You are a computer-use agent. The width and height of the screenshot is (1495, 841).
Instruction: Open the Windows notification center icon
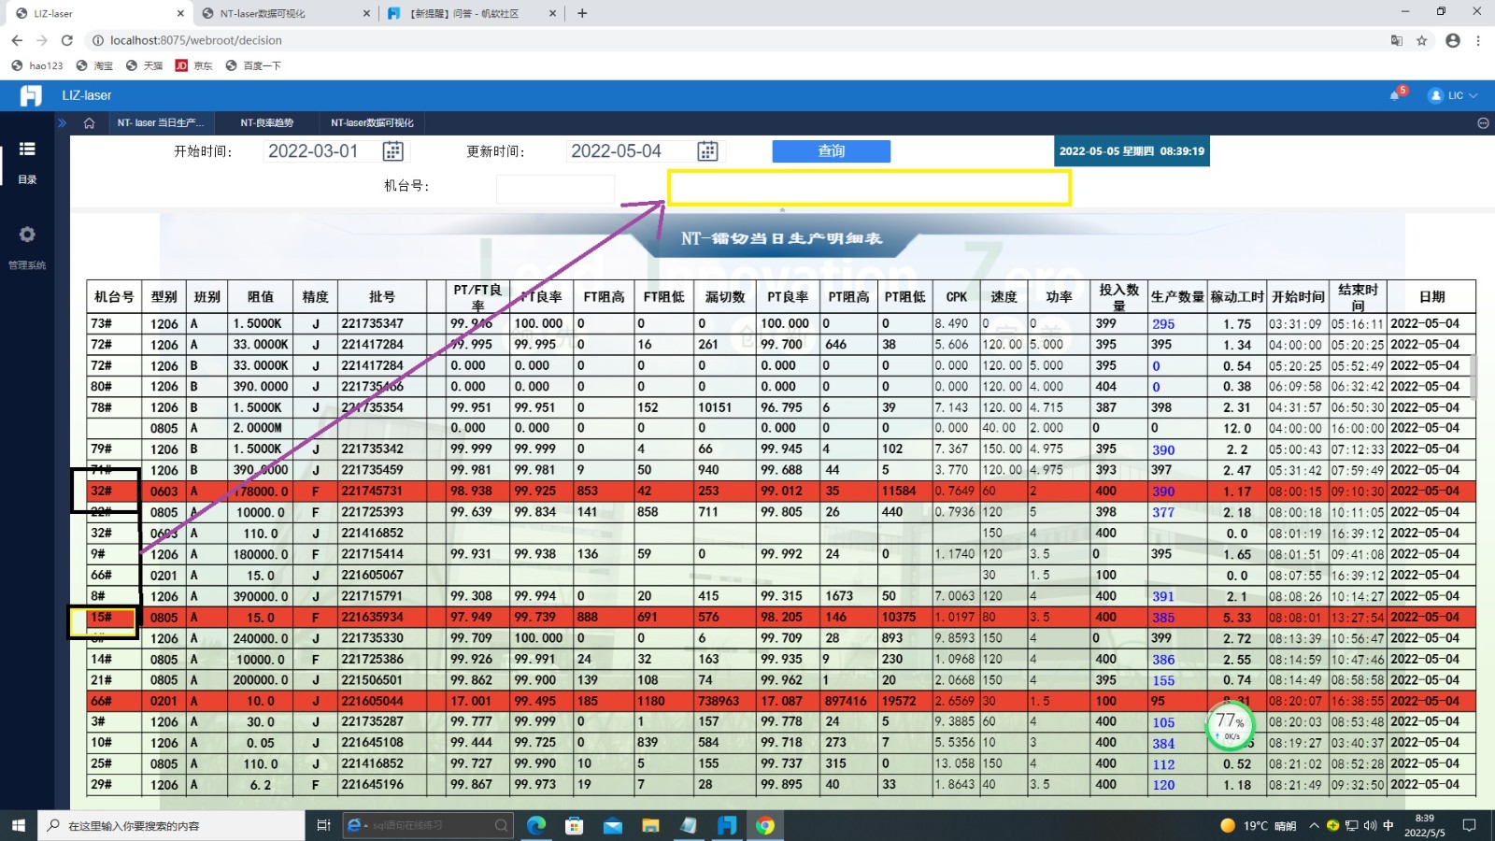pos(1470,825)
